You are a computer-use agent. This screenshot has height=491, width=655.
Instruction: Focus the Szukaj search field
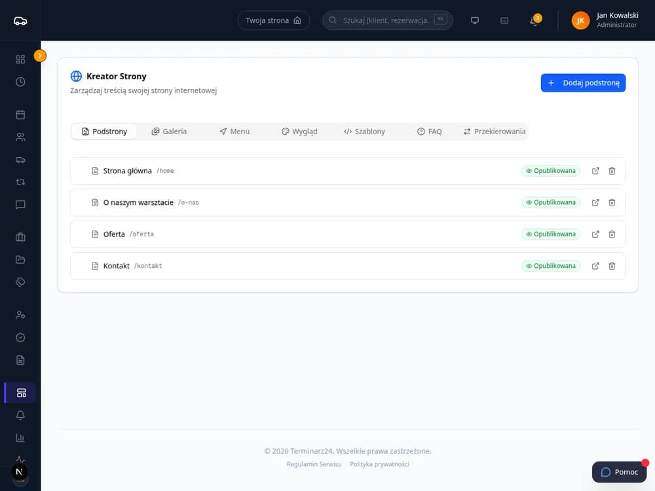387,20
